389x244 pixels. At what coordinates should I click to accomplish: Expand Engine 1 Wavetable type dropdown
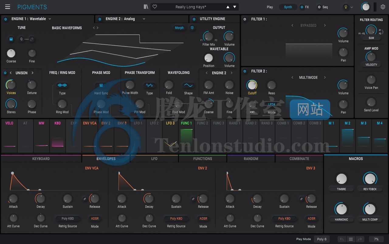click(x=50, y=19)
